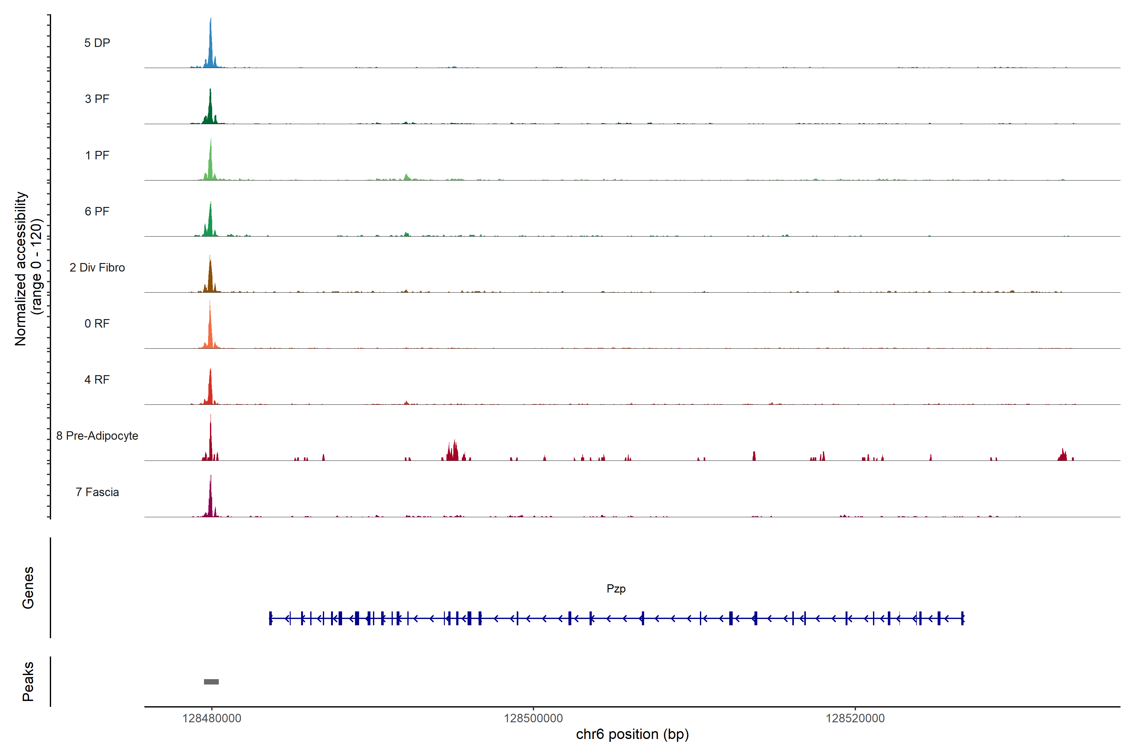Click the 5 DP track label
The width and height of the screenshot is (1135, 756).
coord(97,43)
